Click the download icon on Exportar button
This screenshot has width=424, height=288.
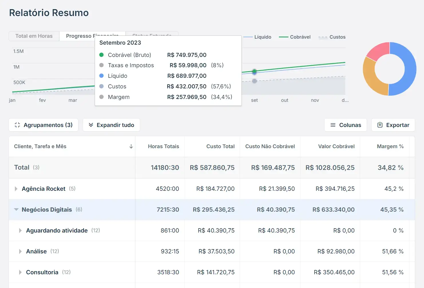point(380,125)
